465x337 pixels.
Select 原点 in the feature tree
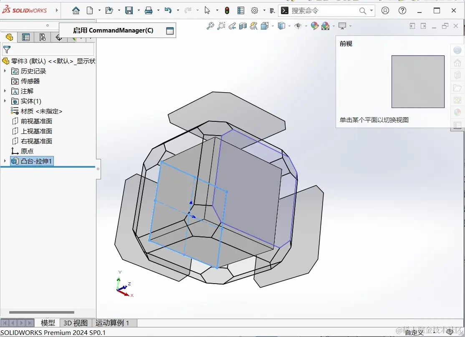tap(23, 151)
